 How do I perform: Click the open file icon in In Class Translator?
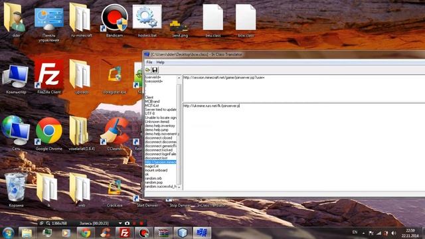point(147,70)
